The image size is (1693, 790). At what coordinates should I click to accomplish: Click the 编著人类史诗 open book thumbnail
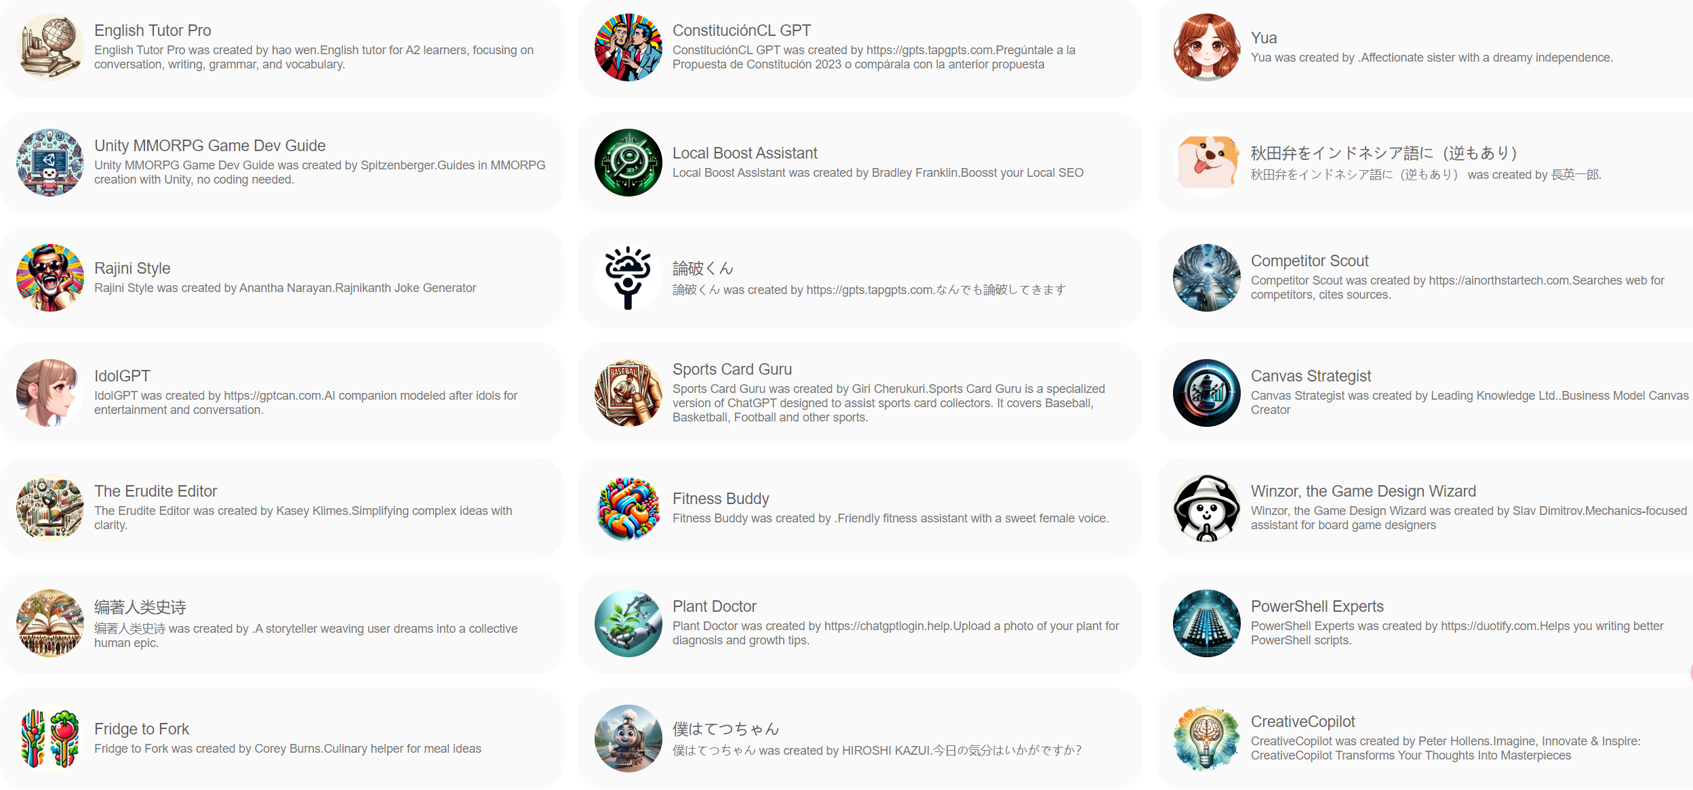pos(50,623)
